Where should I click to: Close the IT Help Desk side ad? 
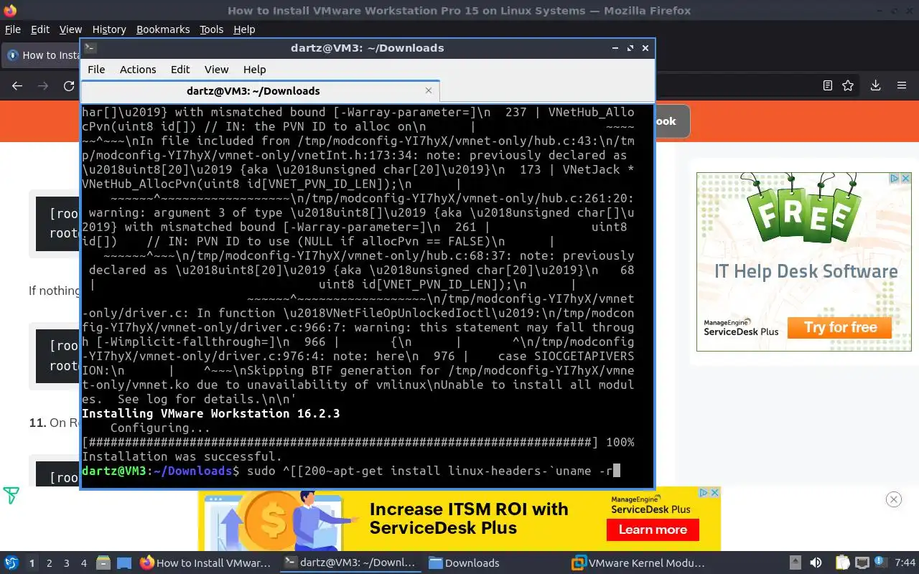906,178
